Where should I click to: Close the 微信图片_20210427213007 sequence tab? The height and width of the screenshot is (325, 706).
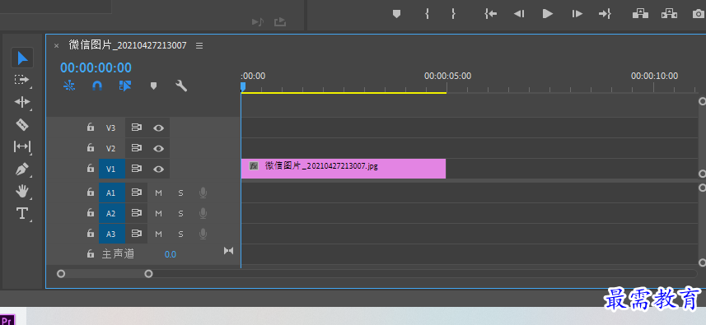[56, 46]
